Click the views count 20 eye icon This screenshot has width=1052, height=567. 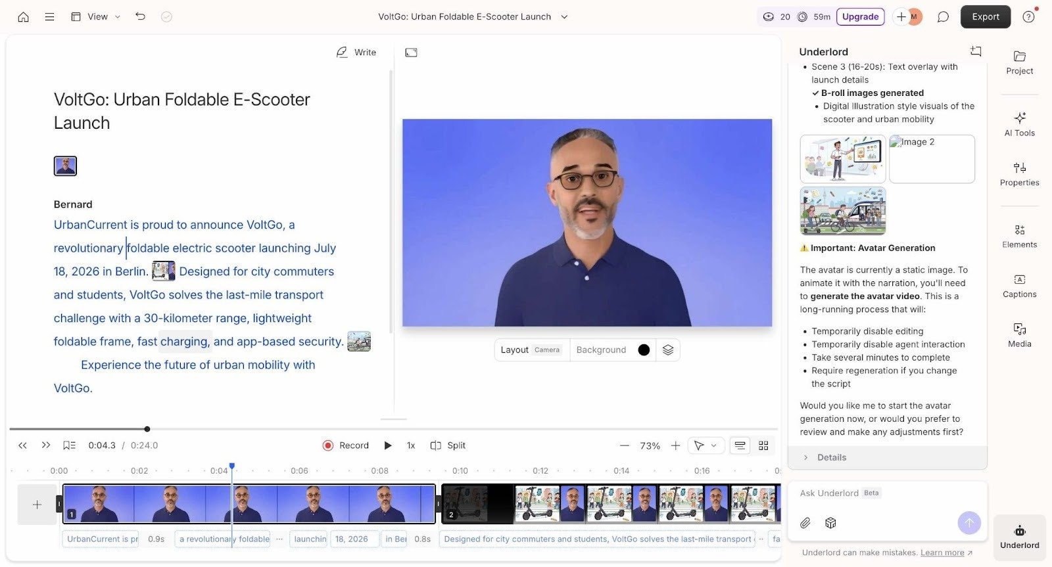coord(768,17)
